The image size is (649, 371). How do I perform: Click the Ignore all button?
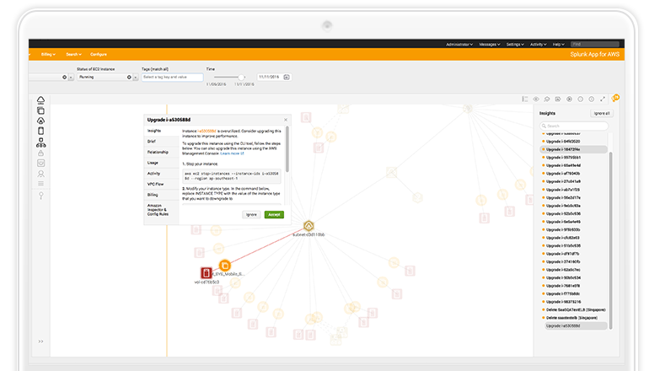click(602, 114)
